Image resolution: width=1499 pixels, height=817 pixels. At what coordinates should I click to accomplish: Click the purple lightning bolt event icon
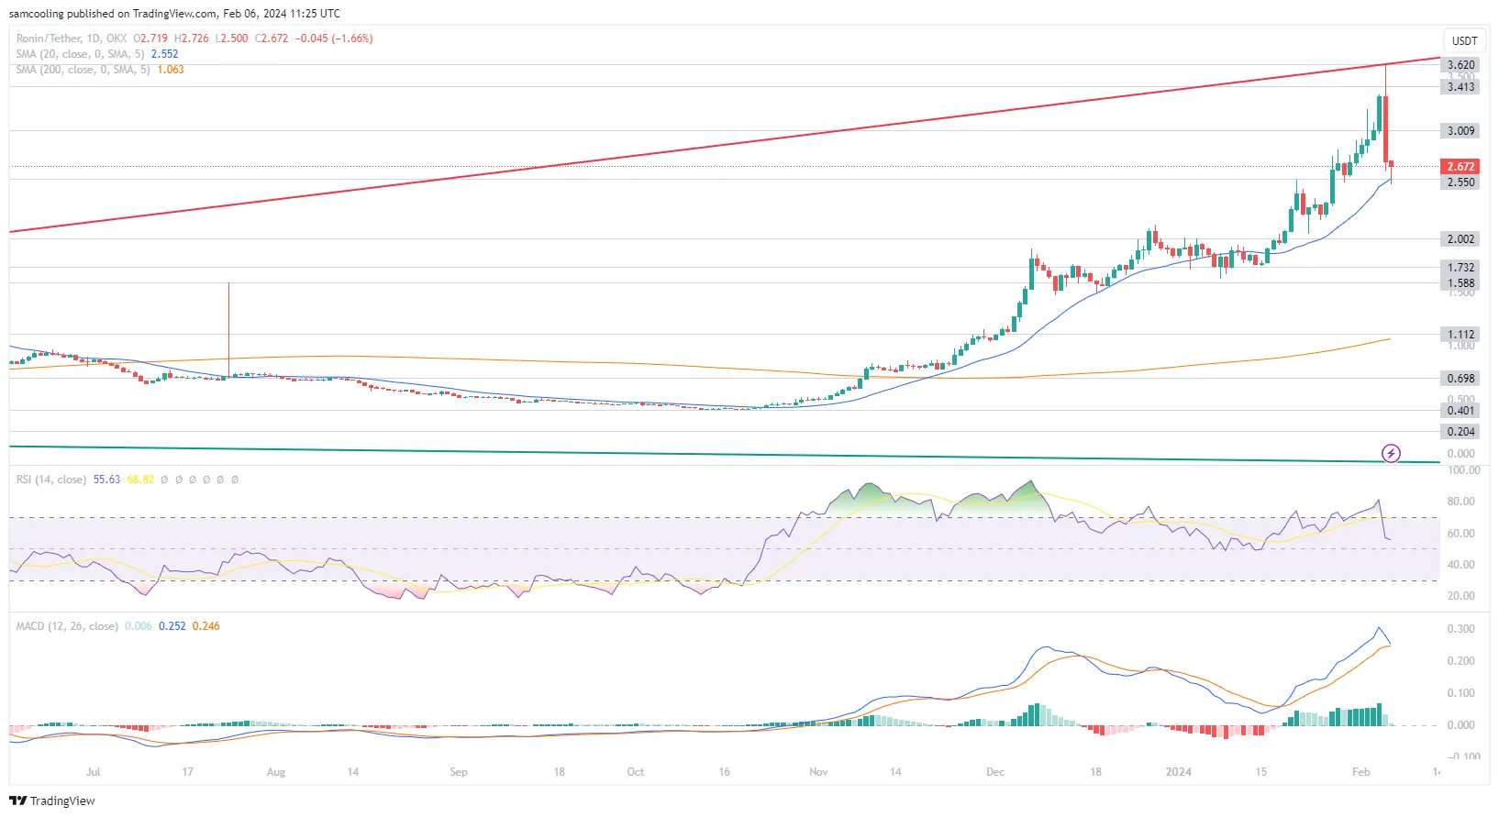[1391, 453]
